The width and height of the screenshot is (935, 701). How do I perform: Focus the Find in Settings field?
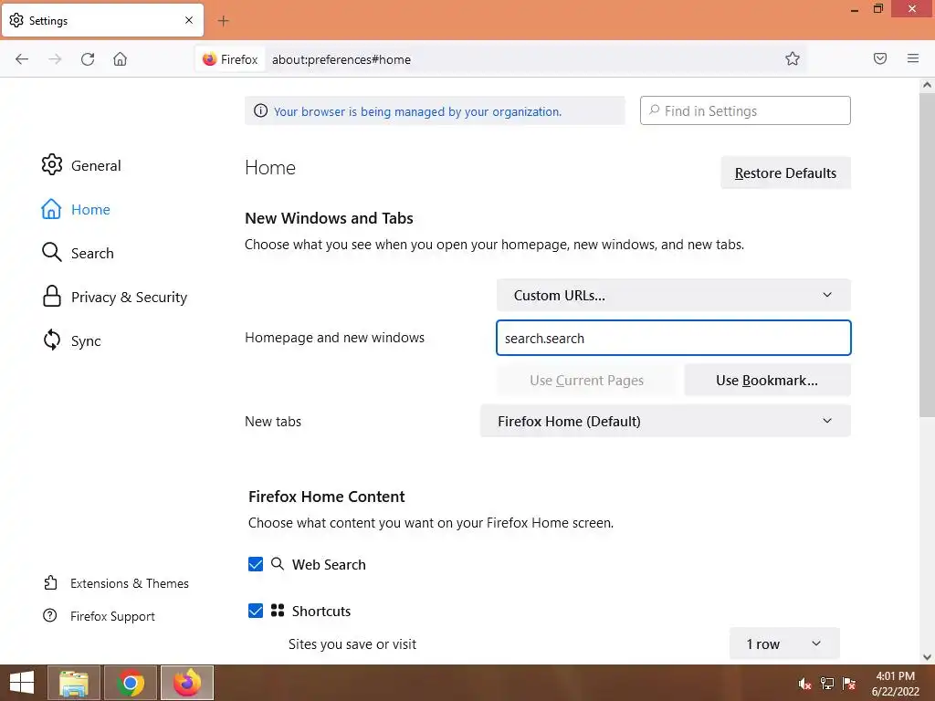point(745,110)
